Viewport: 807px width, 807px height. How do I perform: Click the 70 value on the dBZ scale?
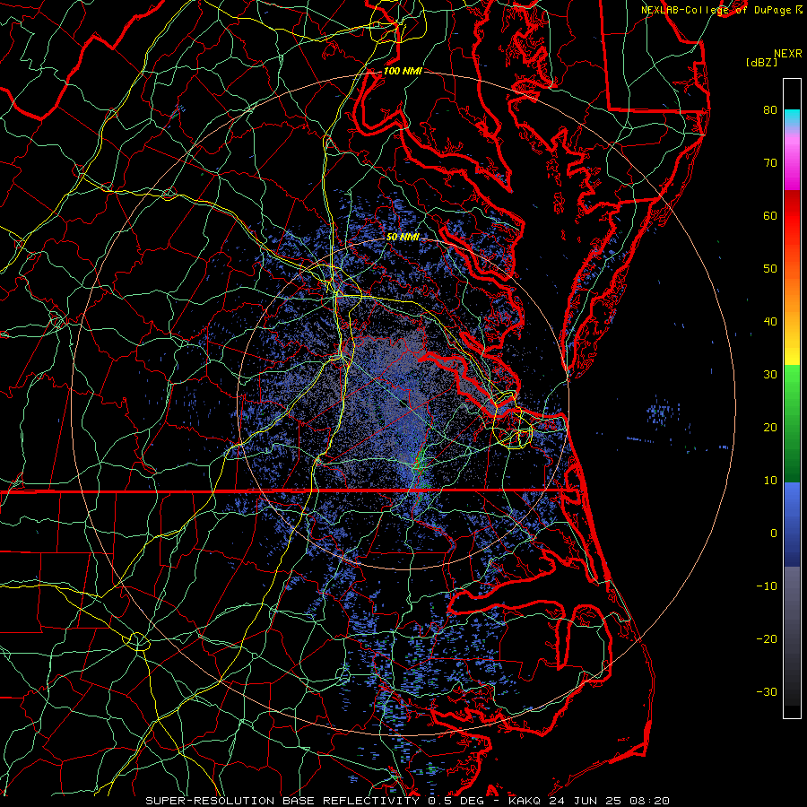[770, 162]
